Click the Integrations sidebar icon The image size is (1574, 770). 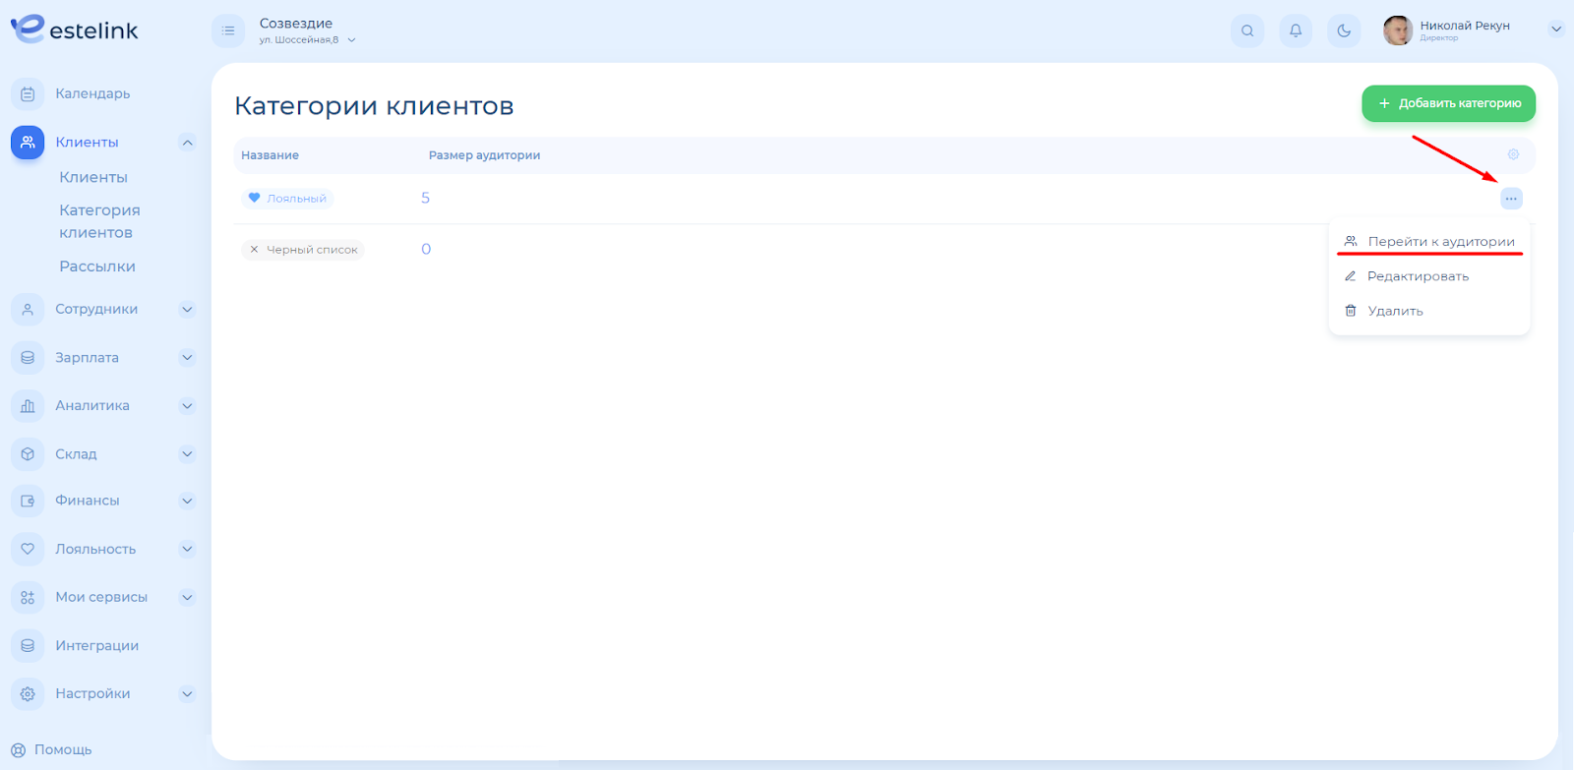[x=28, y=646]
